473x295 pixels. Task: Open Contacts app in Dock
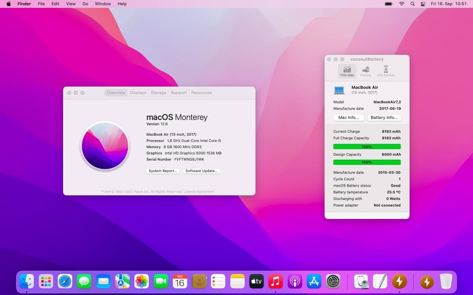[199, 281]
